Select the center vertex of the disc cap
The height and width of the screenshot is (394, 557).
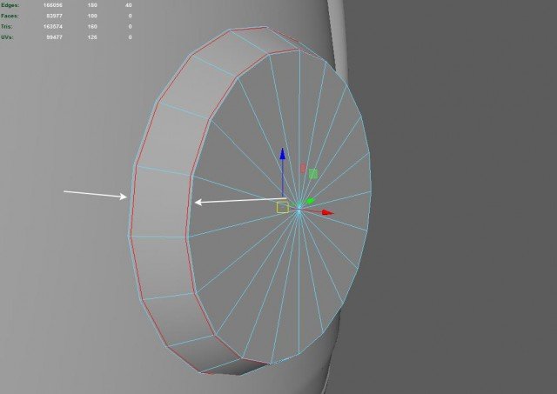coord(299,208)
